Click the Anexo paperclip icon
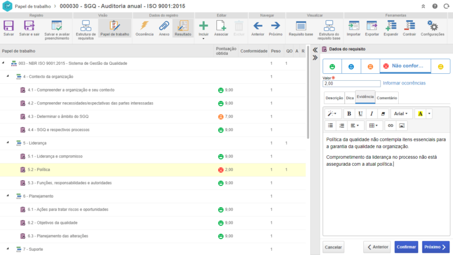The width and height of the screenshot is (453, 255). 164,28
